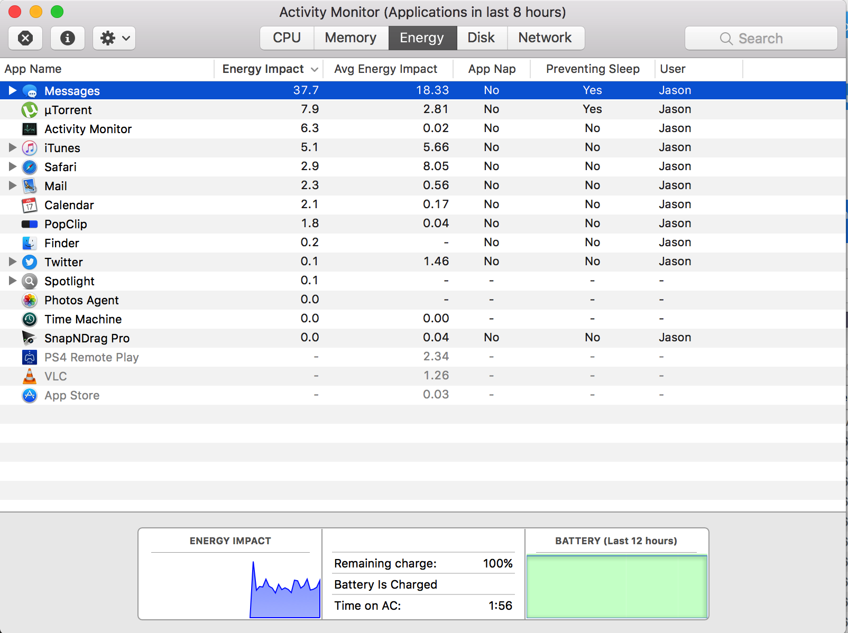This screenshot has height=633, width=848.
Task: Select the Activity Monitor row name
Action: tap(88, 129)
